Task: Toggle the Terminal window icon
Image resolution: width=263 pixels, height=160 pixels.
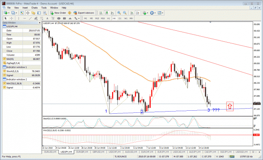Action: [39, 13]
